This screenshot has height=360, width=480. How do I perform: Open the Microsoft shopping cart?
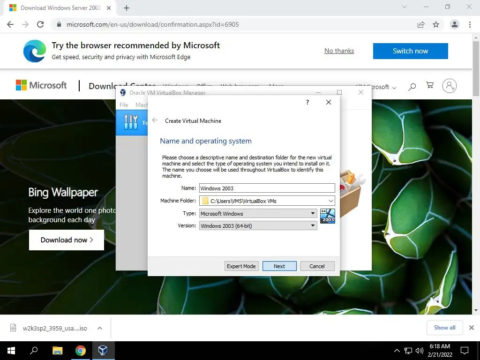pyautogui.click(x=430, y=85)
